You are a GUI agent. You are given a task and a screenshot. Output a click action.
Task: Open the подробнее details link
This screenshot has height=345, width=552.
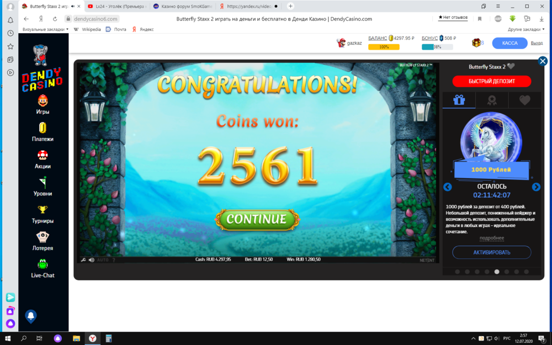[492, 238]
